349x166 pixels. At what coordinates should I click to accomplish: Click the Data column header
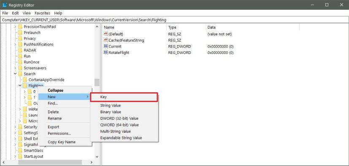[252, 27]
